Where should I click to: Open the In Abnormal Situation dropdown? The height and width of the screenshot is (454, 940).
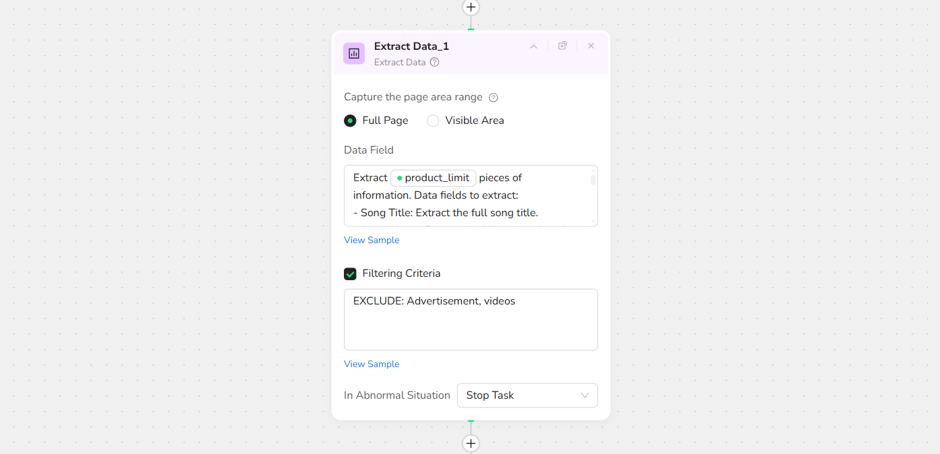[x=527, y=395]
